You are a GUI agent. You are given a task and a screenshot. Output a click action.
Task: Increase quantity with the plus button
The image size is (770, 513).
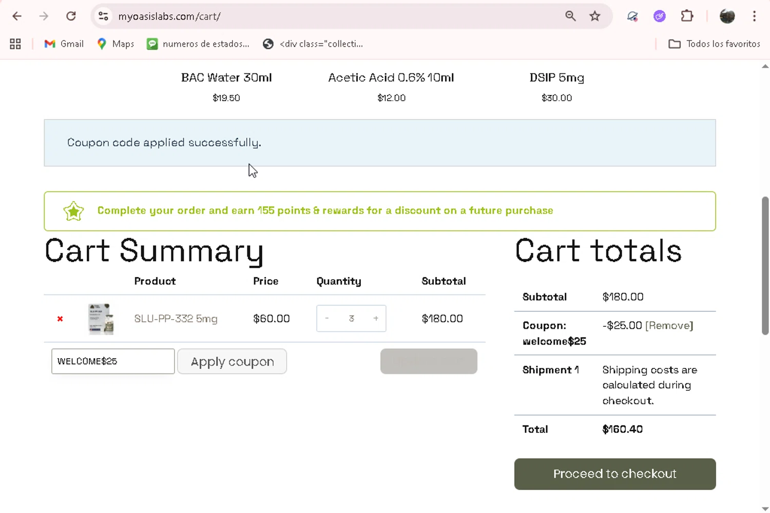coord(376,319)
